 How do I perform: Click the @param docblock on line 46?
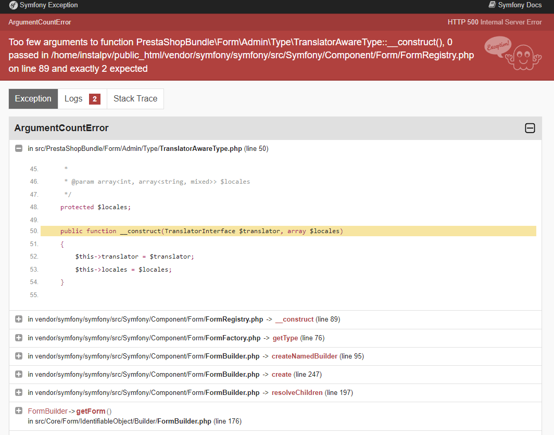point(157,182)
